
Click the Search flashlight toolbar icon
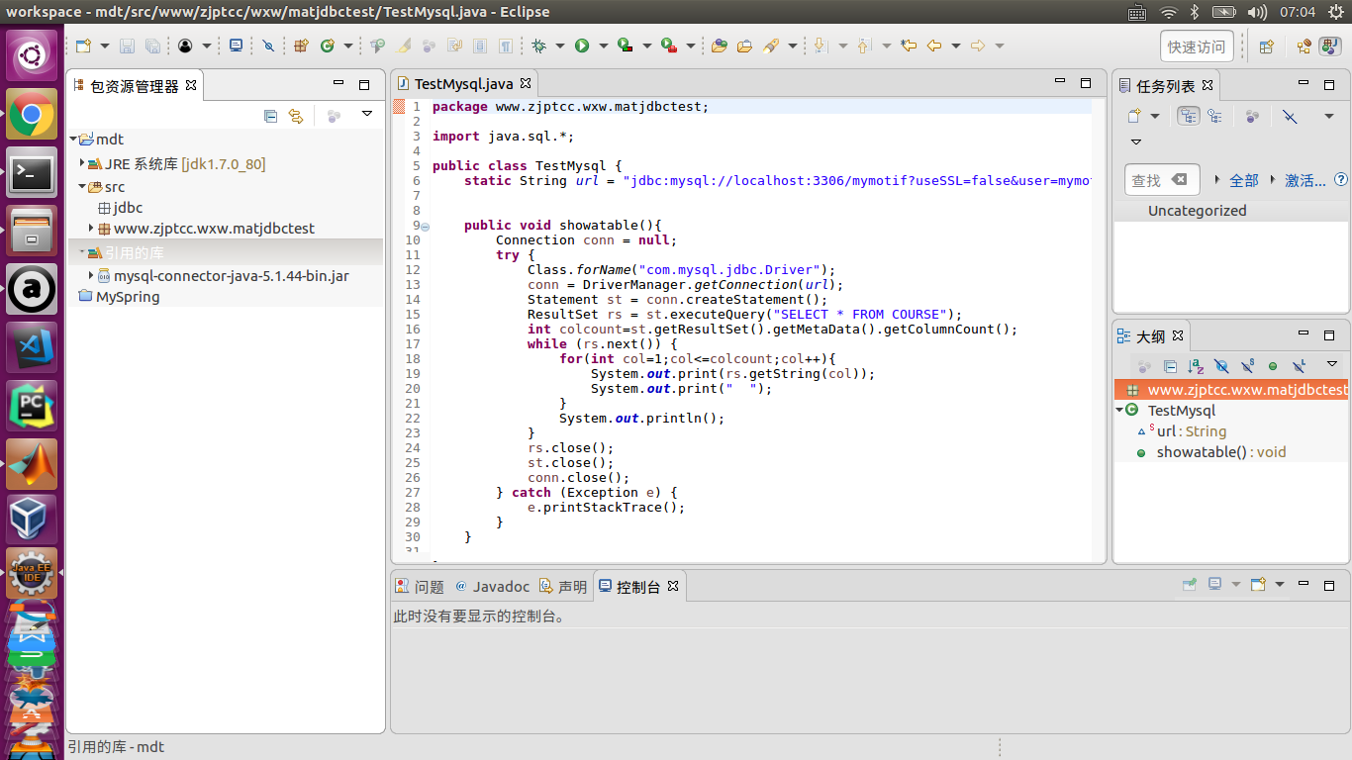click(x=771, y=46)
